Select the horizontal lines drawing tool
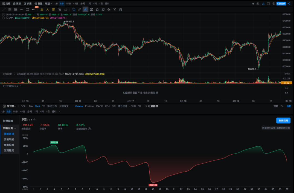The height and width of the screenshot is (193, 294). [16, 9]
